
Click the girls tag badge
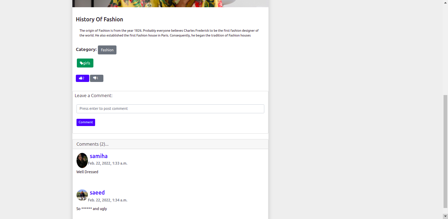[85, 63]
